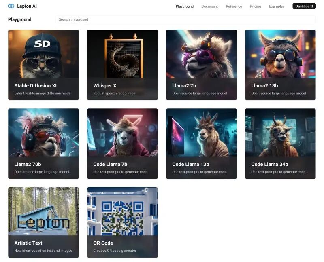Click Llama2 13b 'Open source large language model' text
Image resolution: width=324 pixels, height=262 pixels.
coord(278,93)
